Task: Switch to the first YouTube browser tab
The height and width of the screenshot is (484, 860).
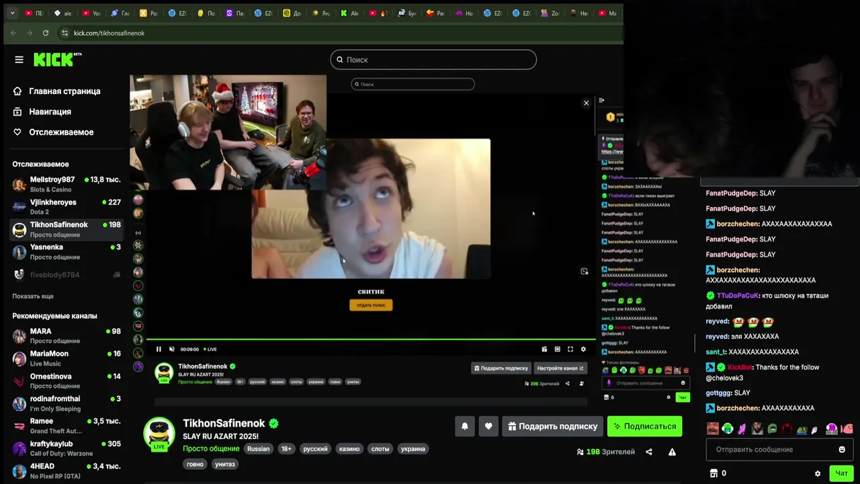Action: (34, 13)
